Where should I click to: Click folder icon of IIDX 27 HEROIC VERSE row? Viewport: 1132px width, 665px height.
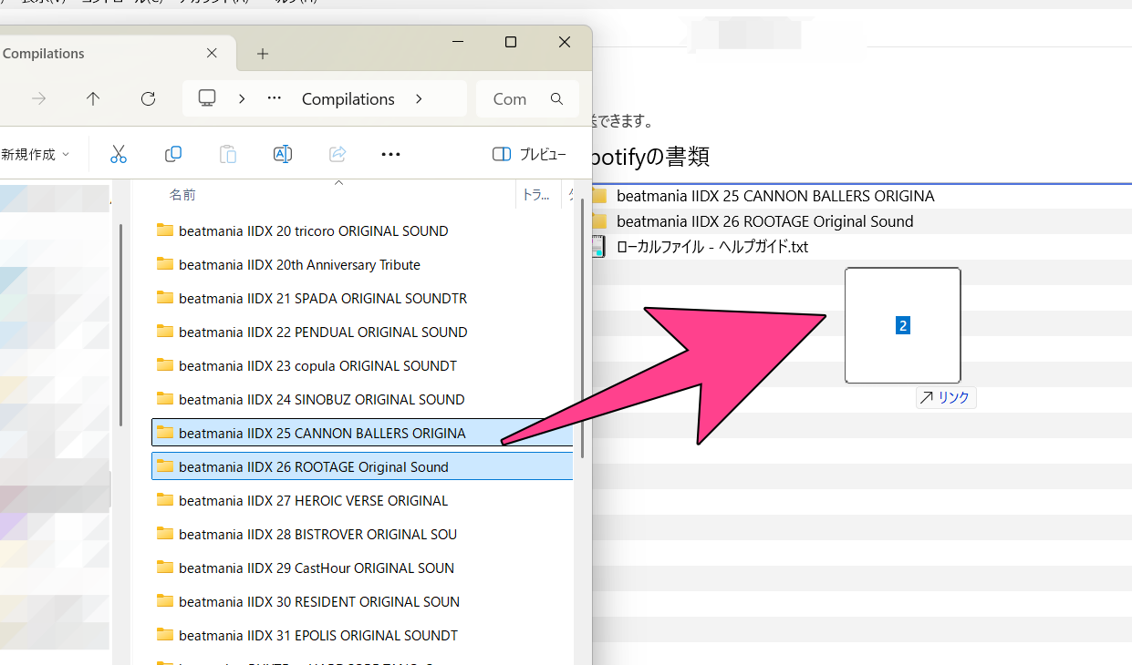(x=165, y=500)
